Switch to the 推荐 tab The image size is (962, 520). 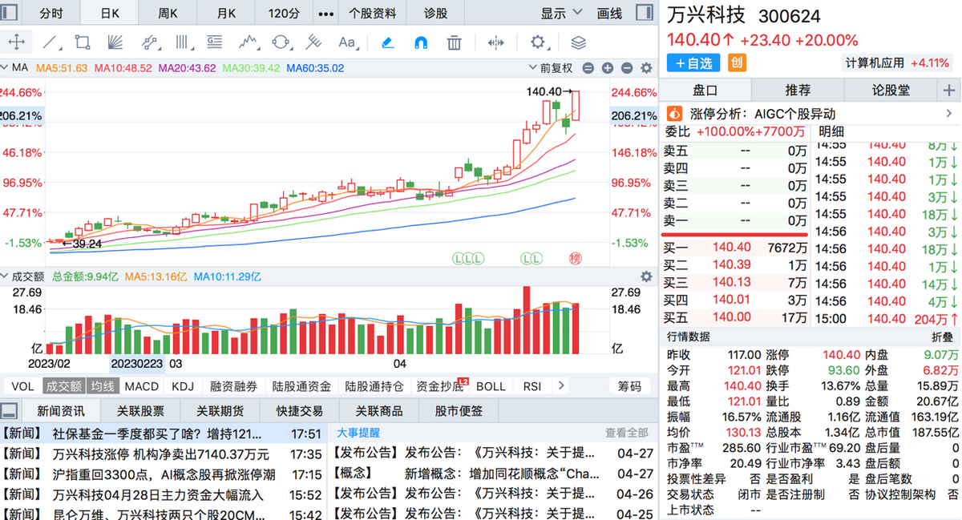[x=798, y=91]
